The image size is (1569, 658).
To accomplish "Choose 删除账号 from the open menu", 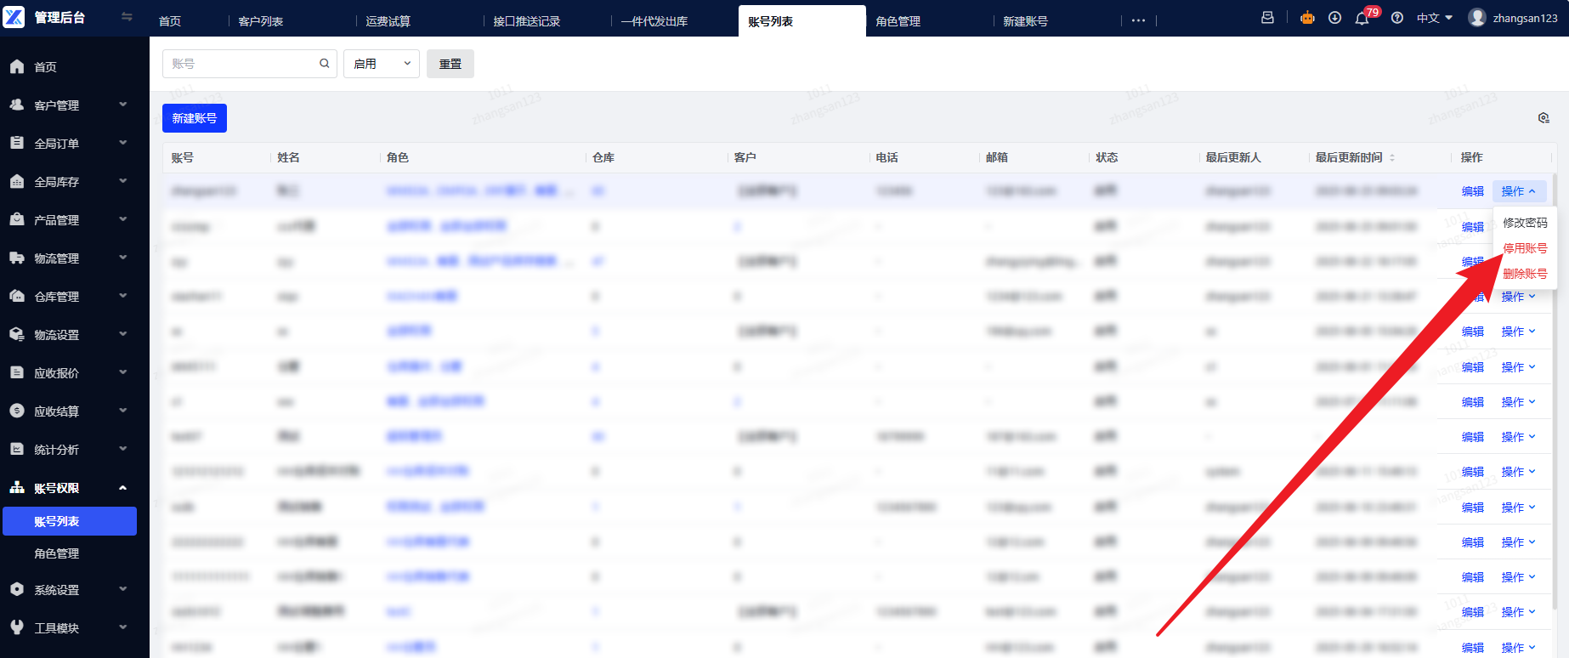I will 1525,274.
